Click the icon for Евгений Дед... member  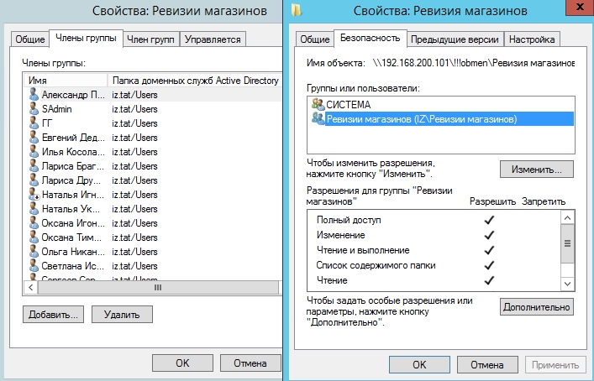[x=34, y=138]
